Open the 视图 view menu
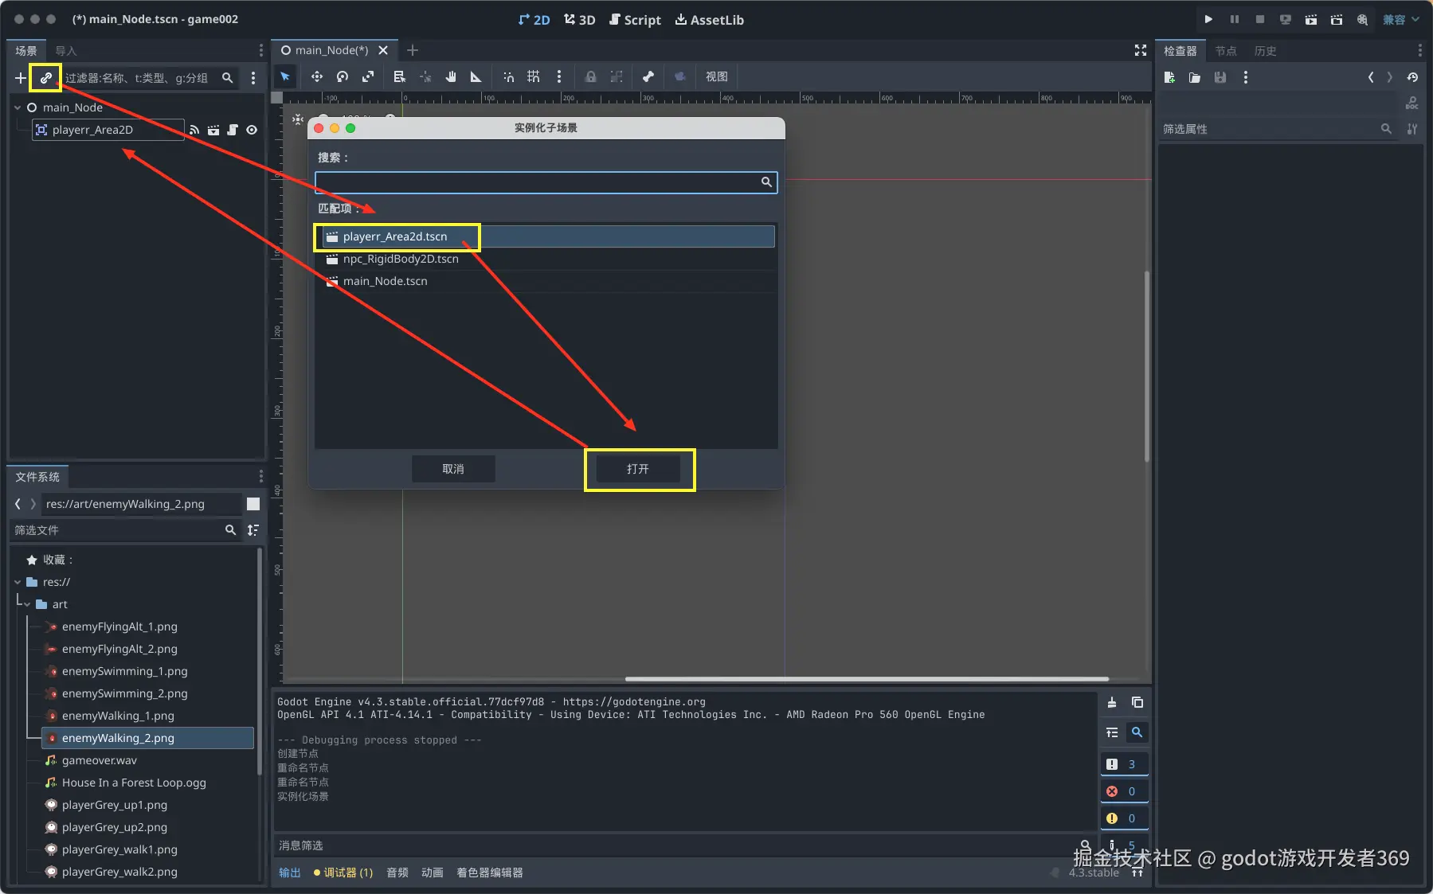This screenshot has height=894, width=1433. tap(717, 76)
